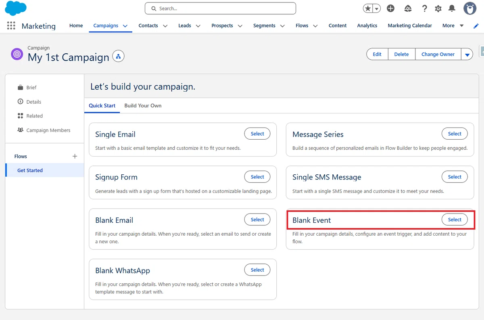Open the Content tab
This screenshot has width=484, height=320.
[338, 25]
